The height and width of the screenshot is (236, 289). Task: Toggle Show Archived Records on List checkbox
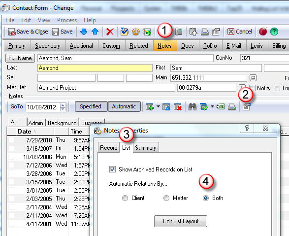[x=112, y=169]
